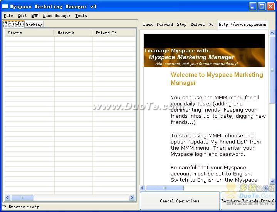Stop loading the browser page
The height and width of the screenshot is (212, 277).
pos(181,24)
